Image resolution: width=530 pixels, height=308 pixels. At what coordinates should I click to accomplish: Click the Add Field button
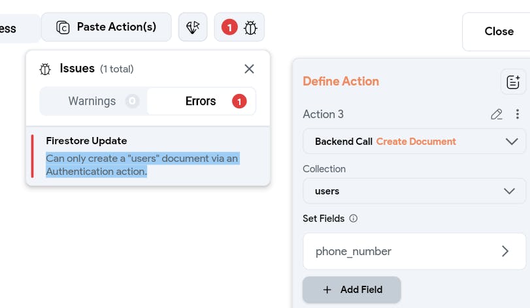(x=352, y=289)
